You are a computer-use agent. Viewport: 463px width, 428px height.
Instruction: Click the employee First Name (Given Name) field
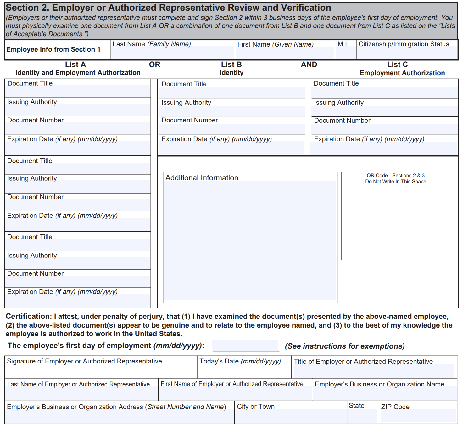pyautogui.click(x=285, y=53)
